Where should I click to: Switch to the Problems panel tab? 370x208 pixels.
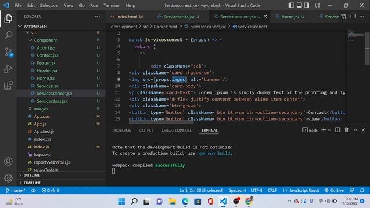121,130
